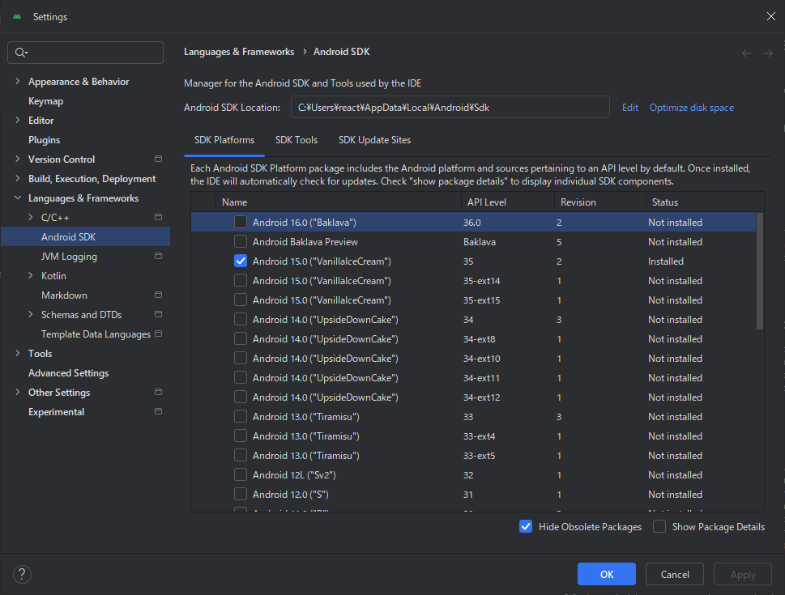The height and width of the screenshot is (595, 785).
Task: Click the OK button
Action: [x=606, y=574]
